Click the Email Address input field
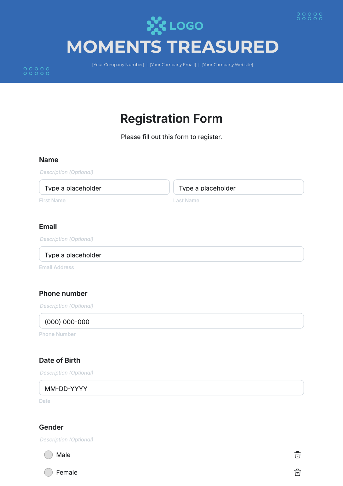The height and width of the screenshot is (486, 343). coord(171,254)
